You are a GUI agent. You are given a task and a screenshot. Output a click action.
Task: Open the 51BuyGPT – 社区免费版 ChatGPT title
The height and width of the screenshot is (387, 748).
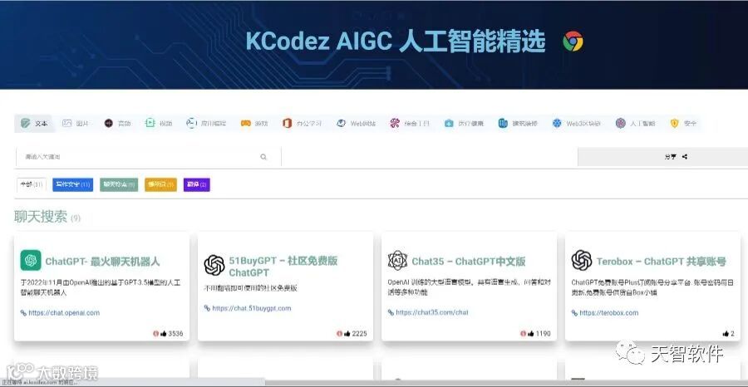coord(283,267)
